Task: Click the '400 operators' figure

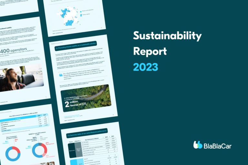Action: pos(14,51)
